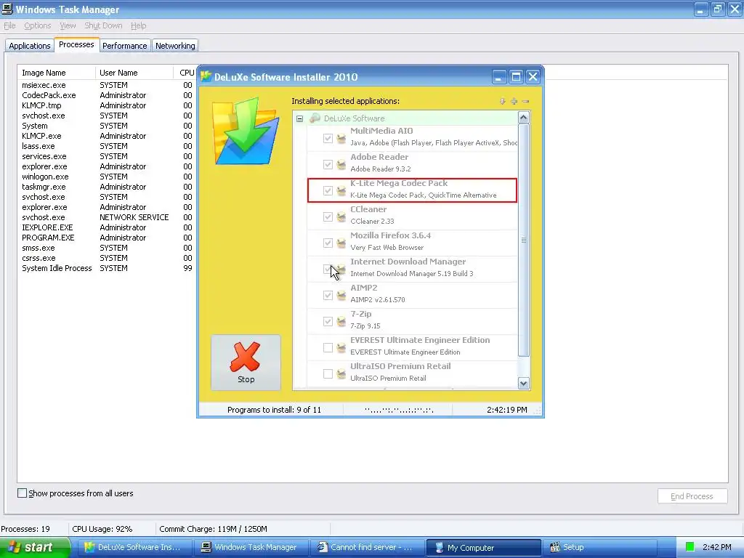Open the Shut Down menu
Viewport: 744px width, 558px height.
tap(103, 25)
